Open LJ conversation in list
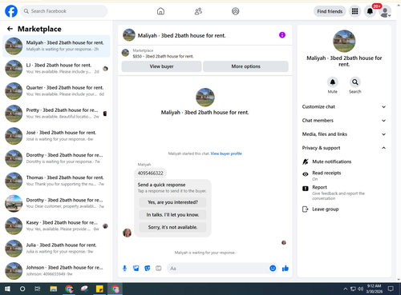Screen dimensions: 401x295 coord(56,69)
